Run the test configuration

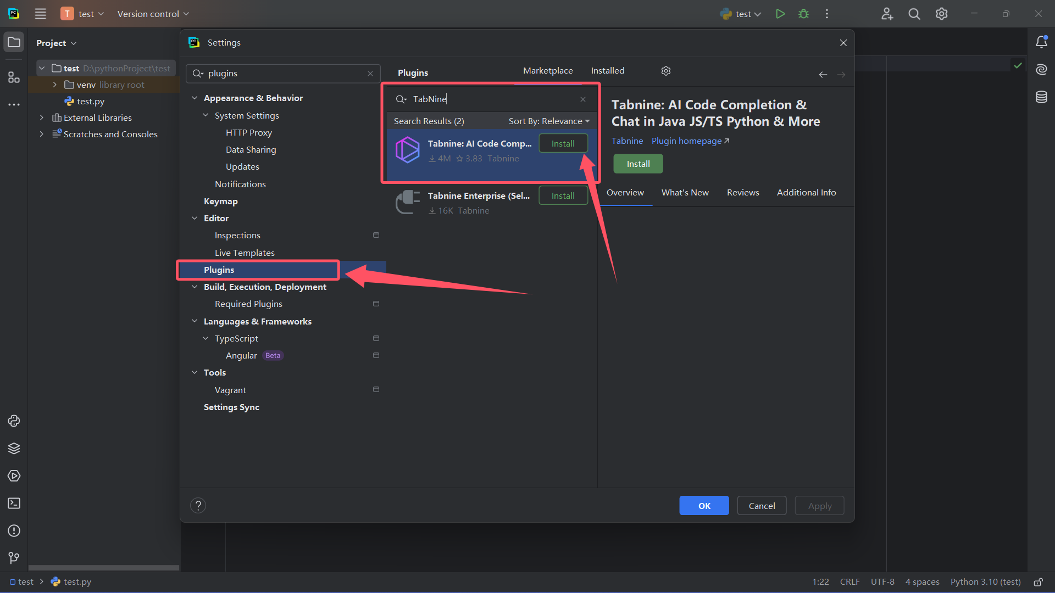[780, 14]
